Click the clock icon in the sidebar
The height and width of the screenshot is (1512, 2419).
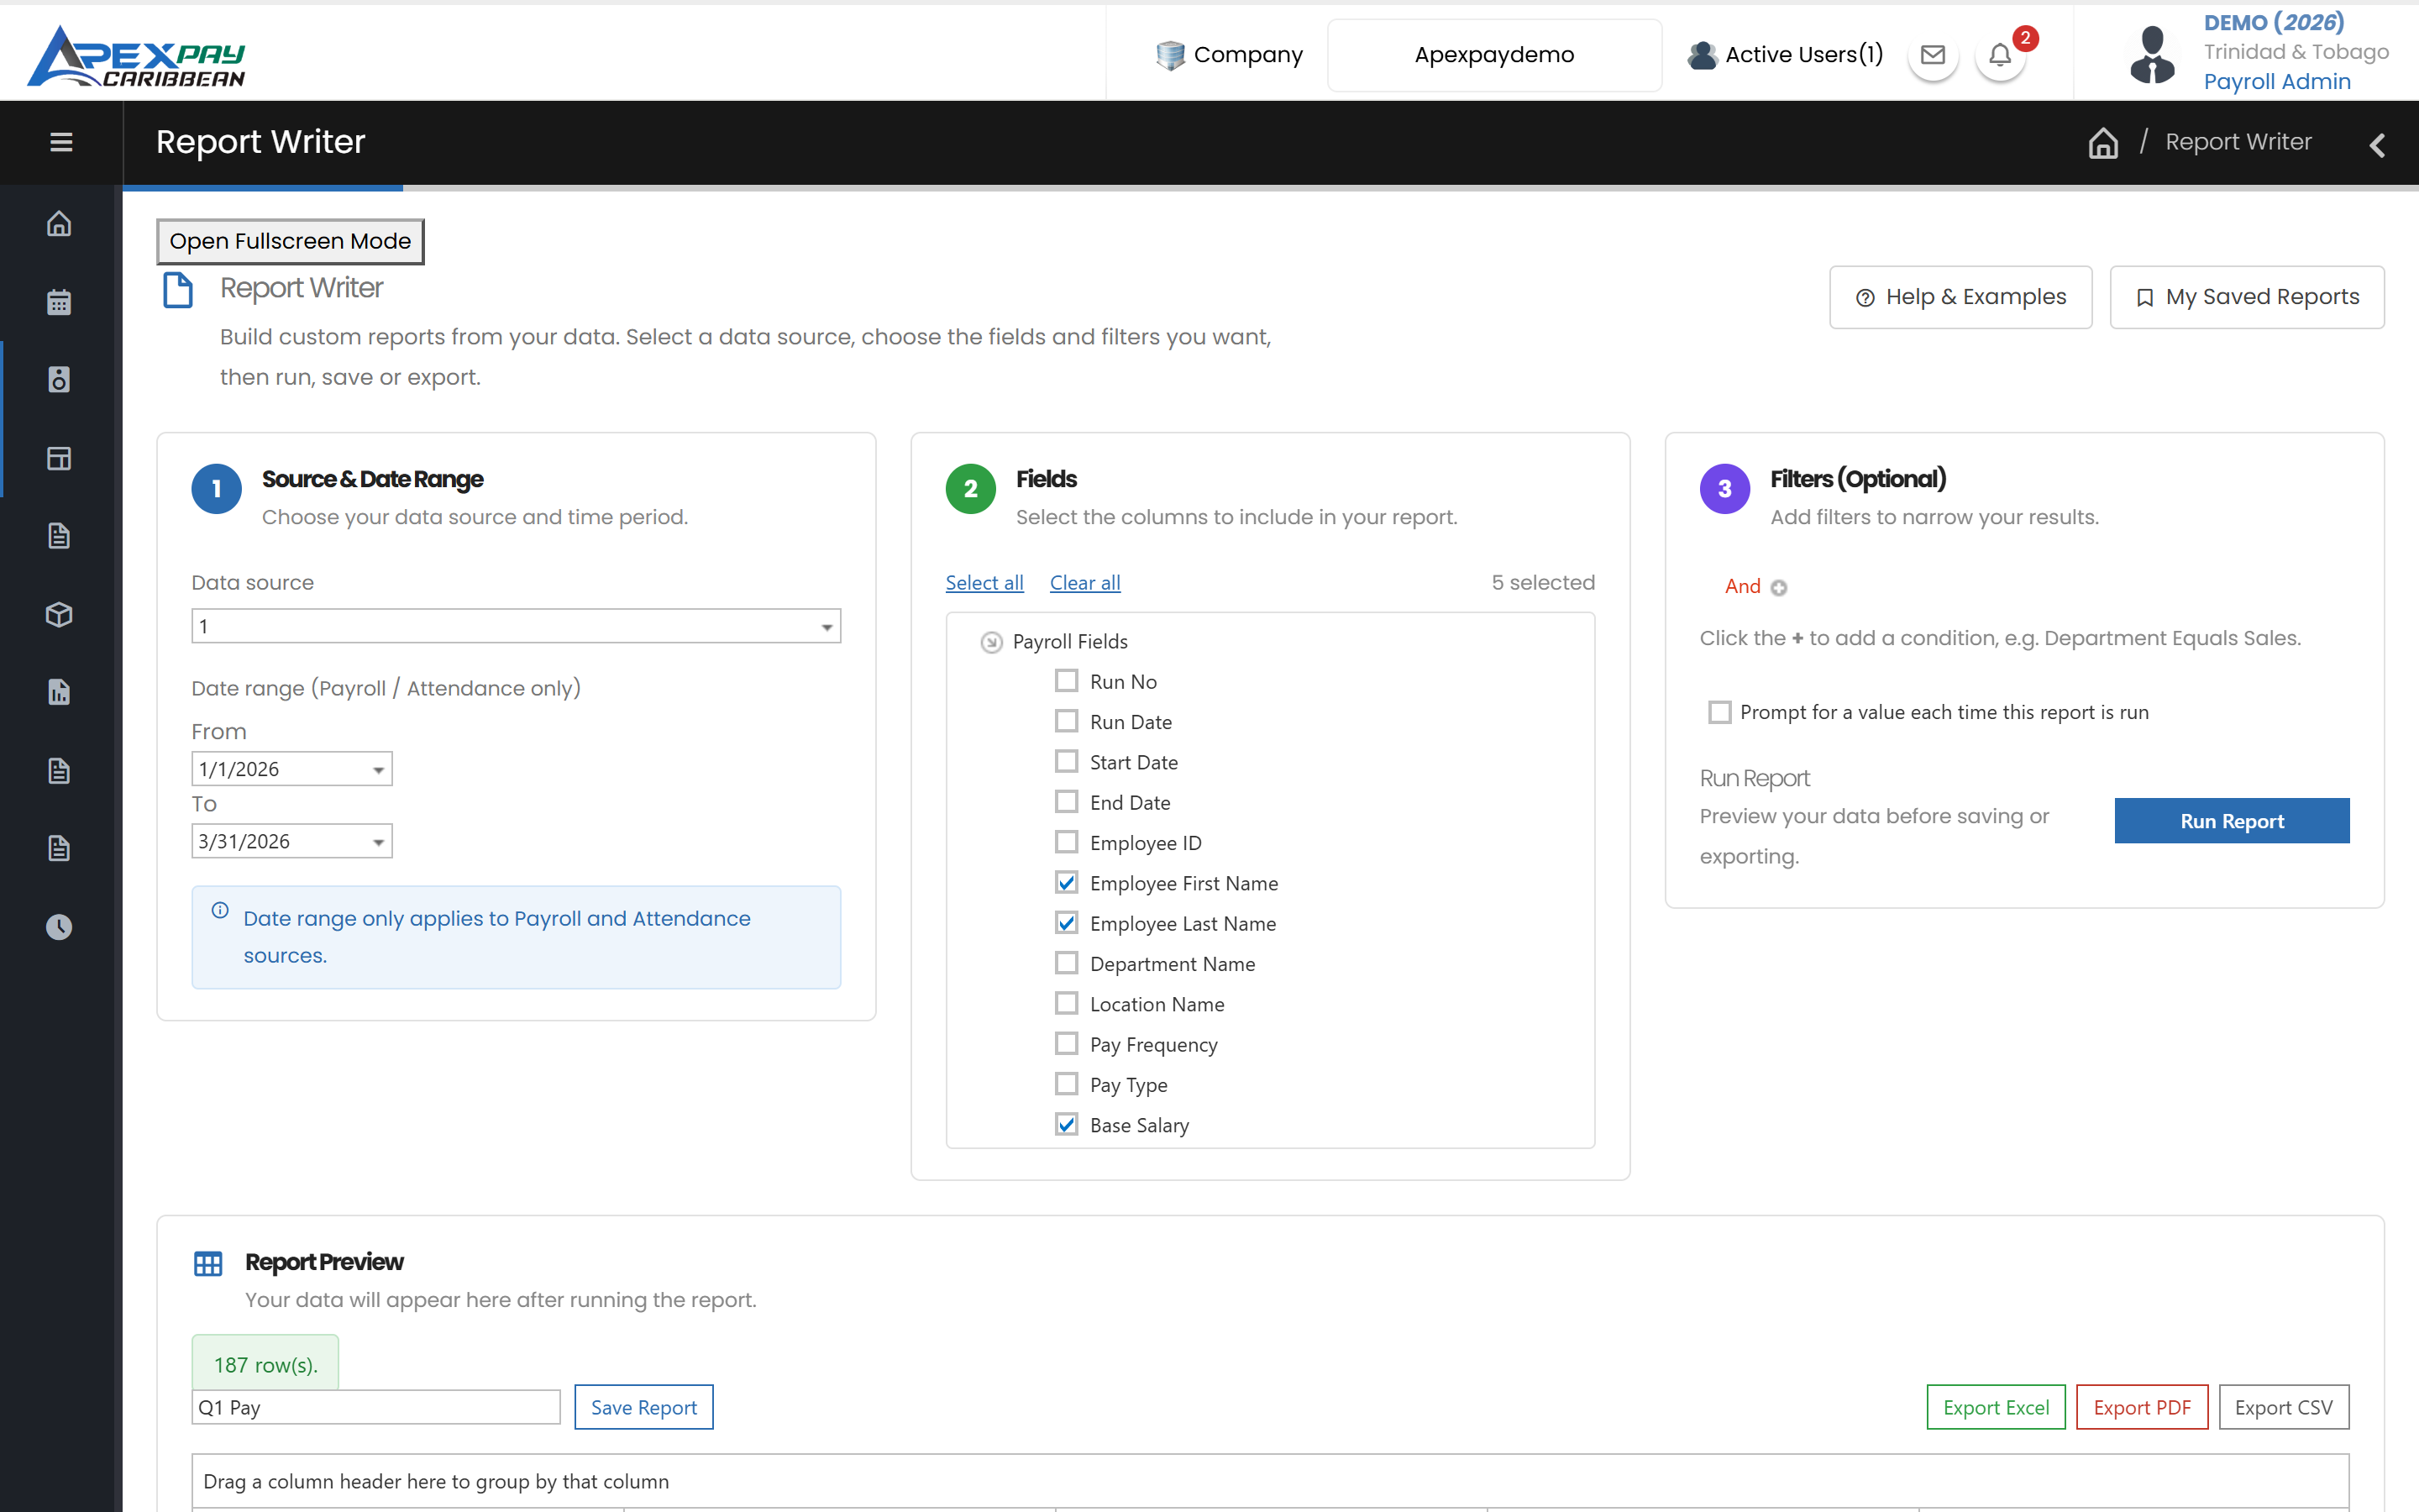(x=59, y=927)
